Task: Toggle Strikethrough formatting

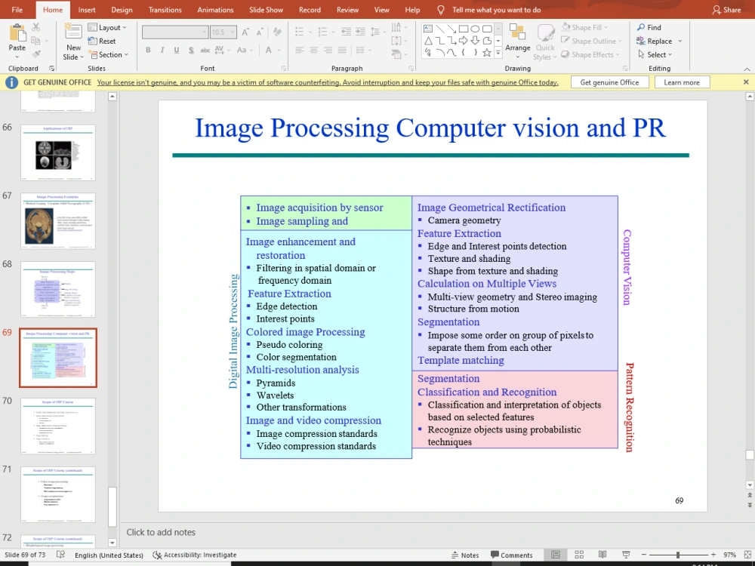Action: 205,50
